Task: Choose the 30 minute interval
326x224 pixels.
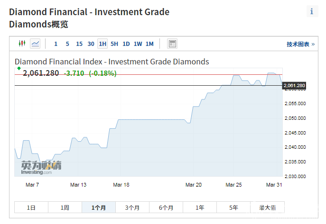Action: (x=91, y=44)
